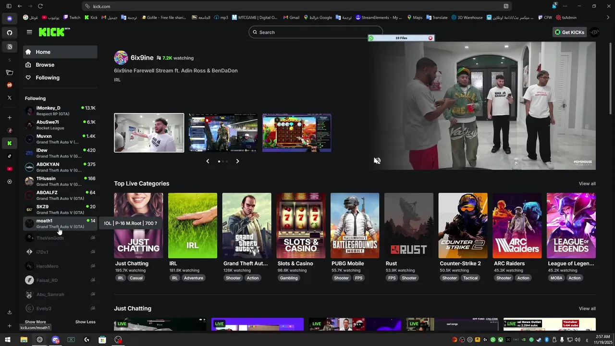615x346 pixels.
Task: Show previous featured streams
Action: pyautogui.click(x=208, y=161)
